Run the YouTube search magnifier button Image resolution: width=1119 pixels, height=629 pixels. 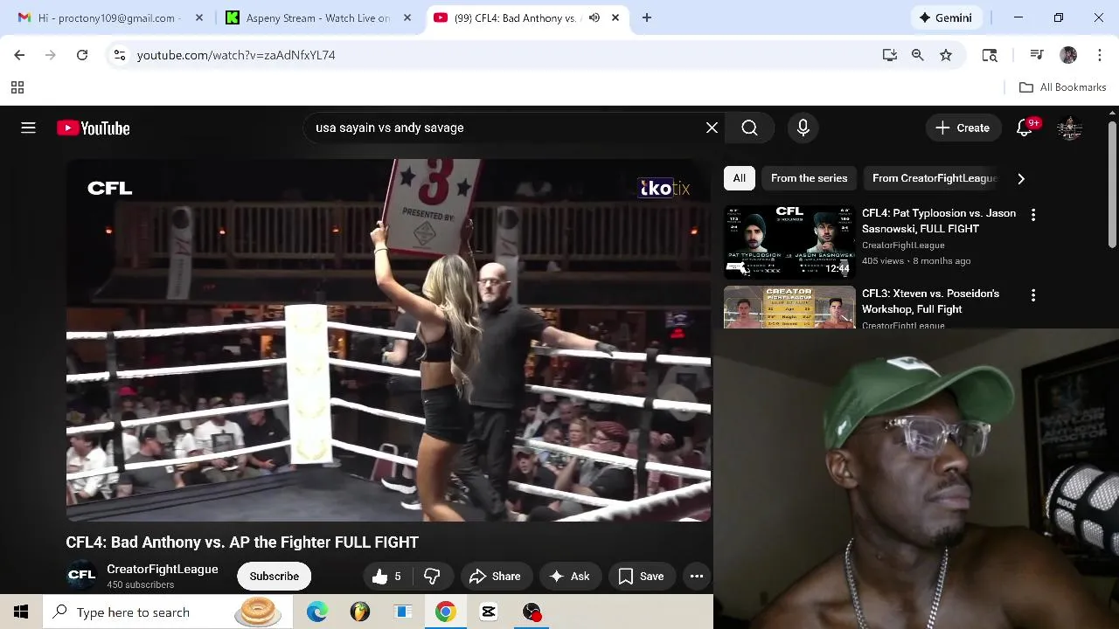point(749,128)
